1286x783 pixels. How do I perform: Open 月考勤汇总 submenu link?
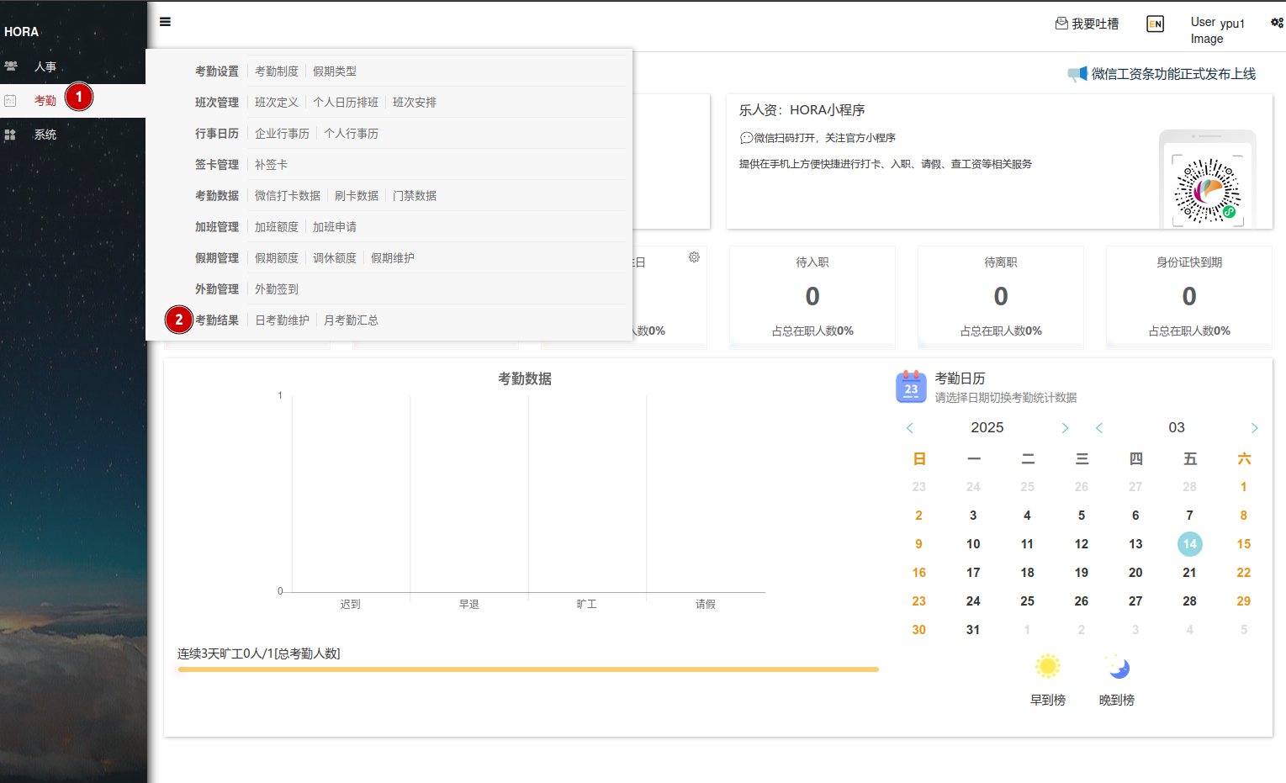pos(351,320)
